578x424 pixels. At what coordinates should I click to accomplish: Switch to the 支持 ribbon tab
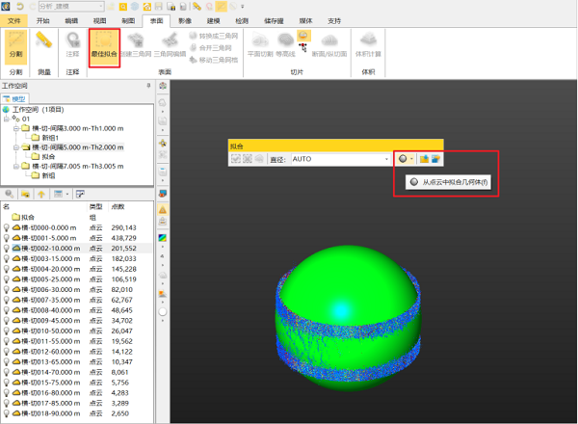[334, 21]
